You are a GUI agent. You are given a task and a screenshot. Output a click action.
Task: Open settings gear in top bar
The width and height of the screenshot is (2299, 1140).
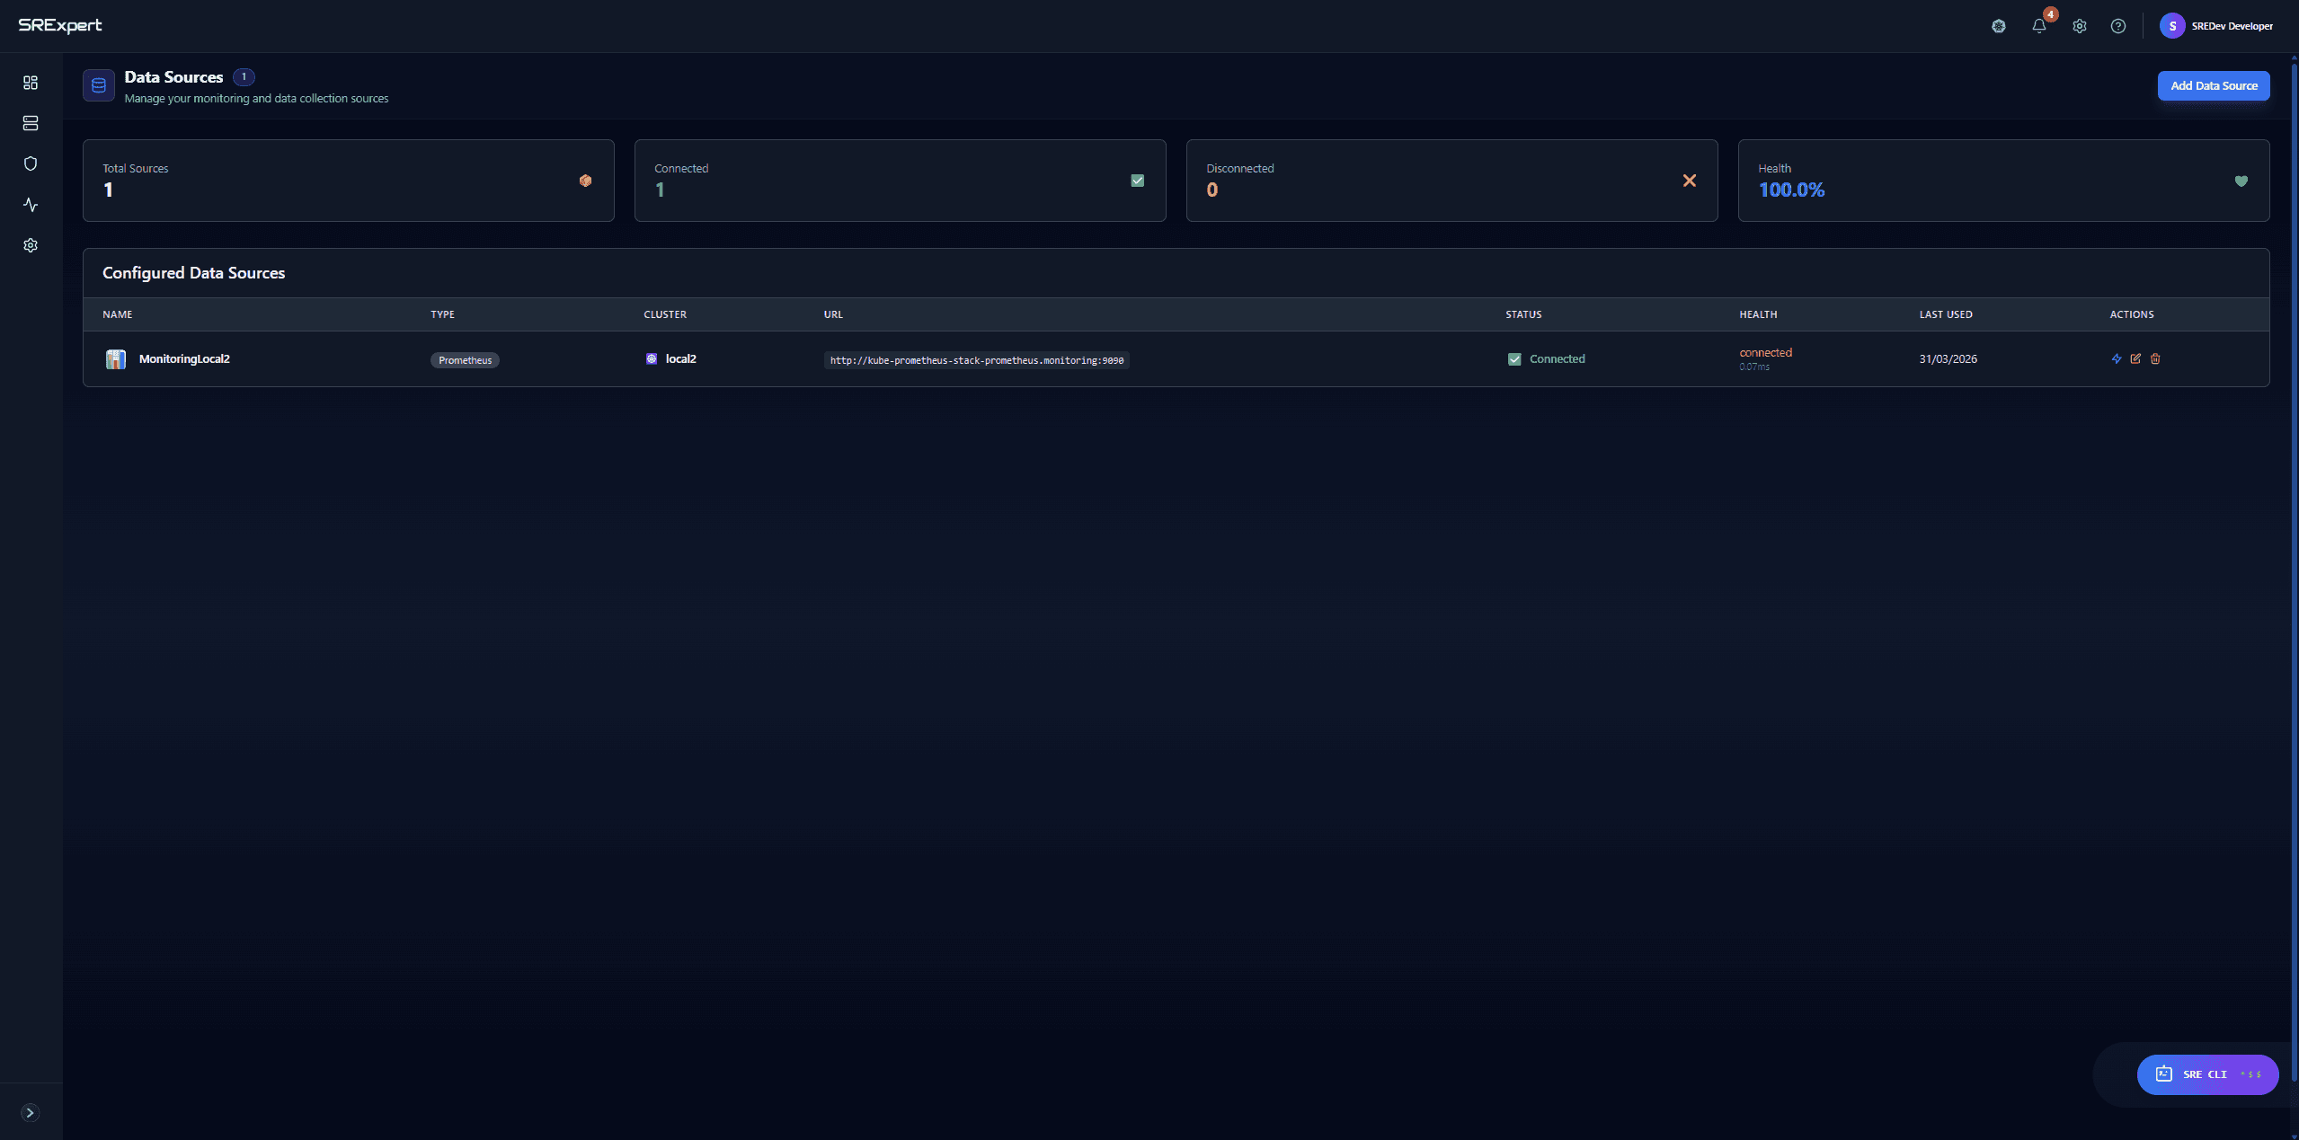2080,26
